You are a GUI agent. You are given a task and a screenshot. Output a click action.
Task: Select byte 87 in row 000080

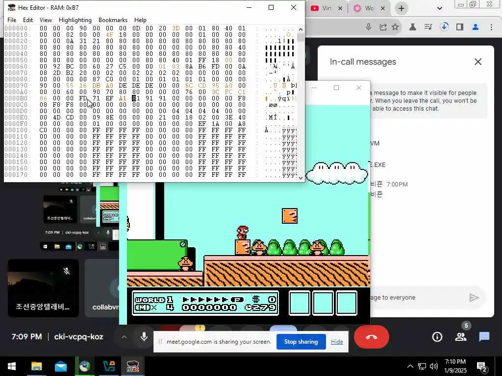coord(97,79)
